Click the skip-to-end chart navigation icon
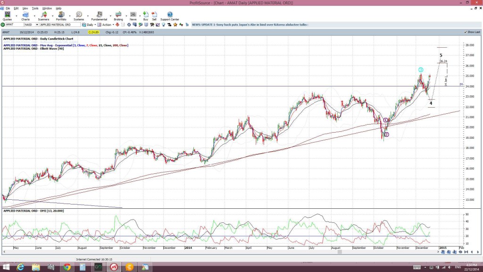This screenshot has height=272, width=483. point(466,252)
